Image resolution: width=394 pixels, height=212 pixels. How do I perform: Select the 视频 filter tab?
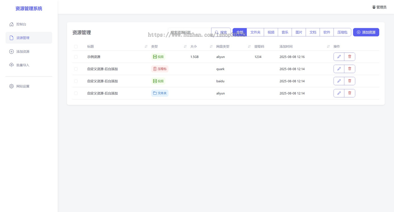(x=271, y=32)
